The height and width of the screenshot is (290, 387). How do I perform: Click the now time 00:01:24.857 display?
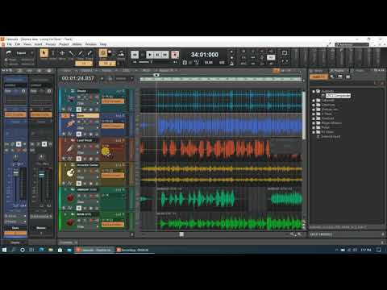click(x=78, y=78)
